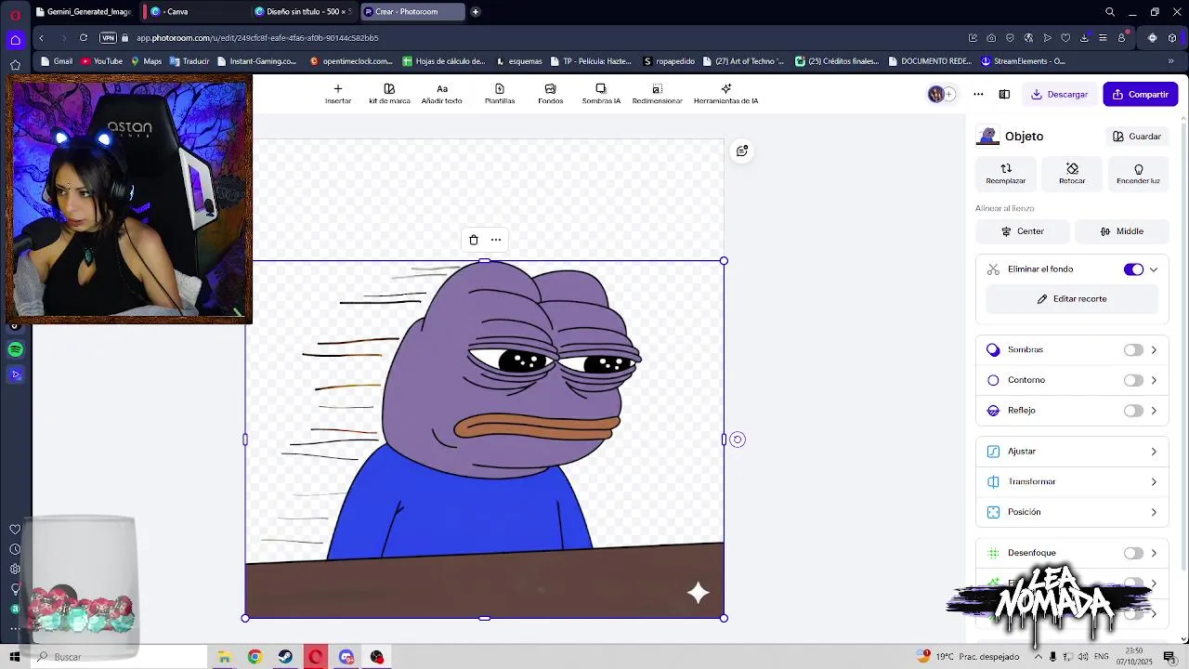Enable Desenfoque toggle
1189x669 pixels.
click(x=1133, y=553)
